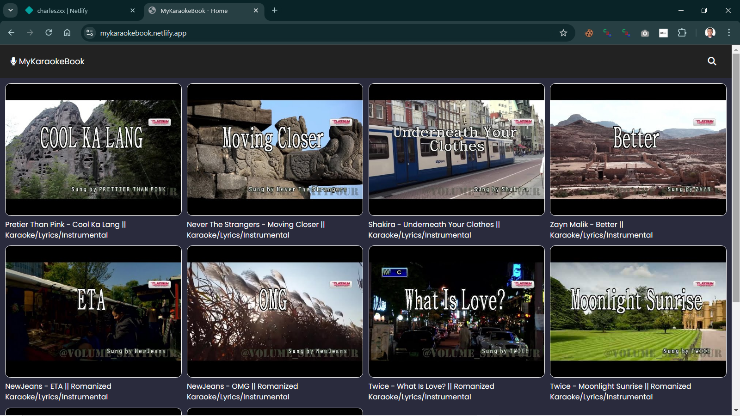Open the OMG NewJeans thumbnail
The image size is (740, 416).
coord(275,312)
